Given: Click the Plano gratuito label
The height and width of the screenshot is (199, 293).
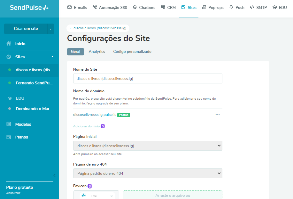Looking at the screenshot, I should coord(19,187).
